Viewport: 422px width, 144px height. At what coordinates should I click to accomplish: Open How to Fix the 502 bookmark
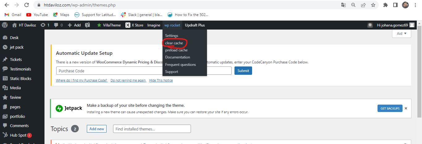(x=188, y=14)
